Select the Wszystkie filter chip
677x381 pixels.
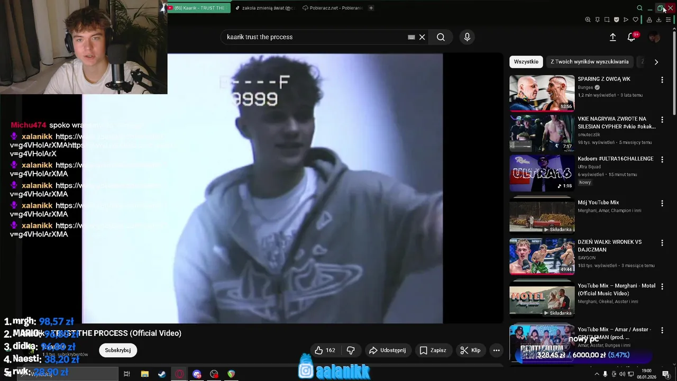526,62
